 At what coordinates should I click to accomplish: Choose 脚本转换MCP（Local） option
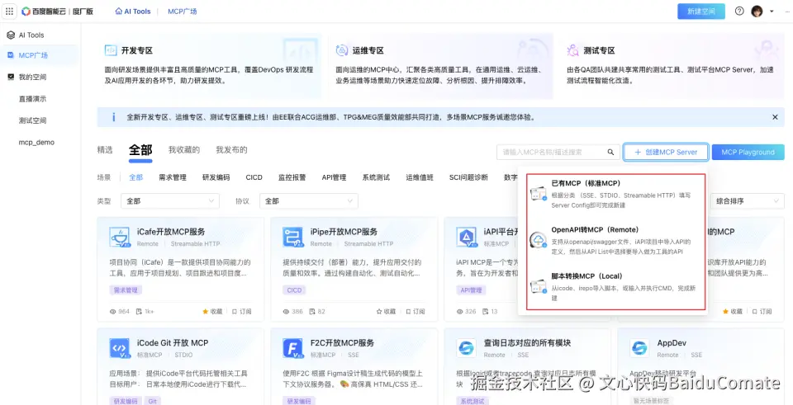pyautogui.click(x=615, y=287)
